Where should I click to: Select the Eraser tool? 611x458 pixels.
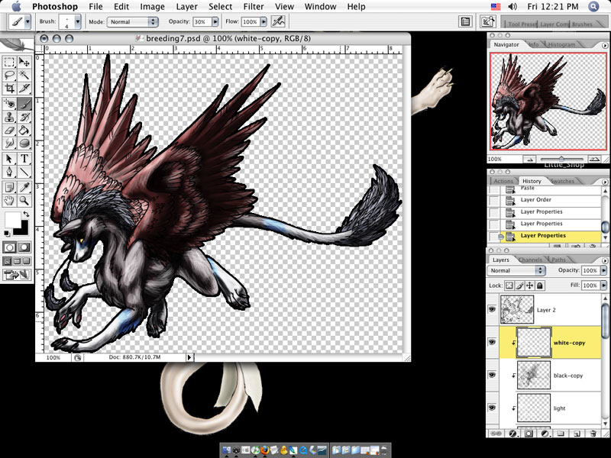9,130
